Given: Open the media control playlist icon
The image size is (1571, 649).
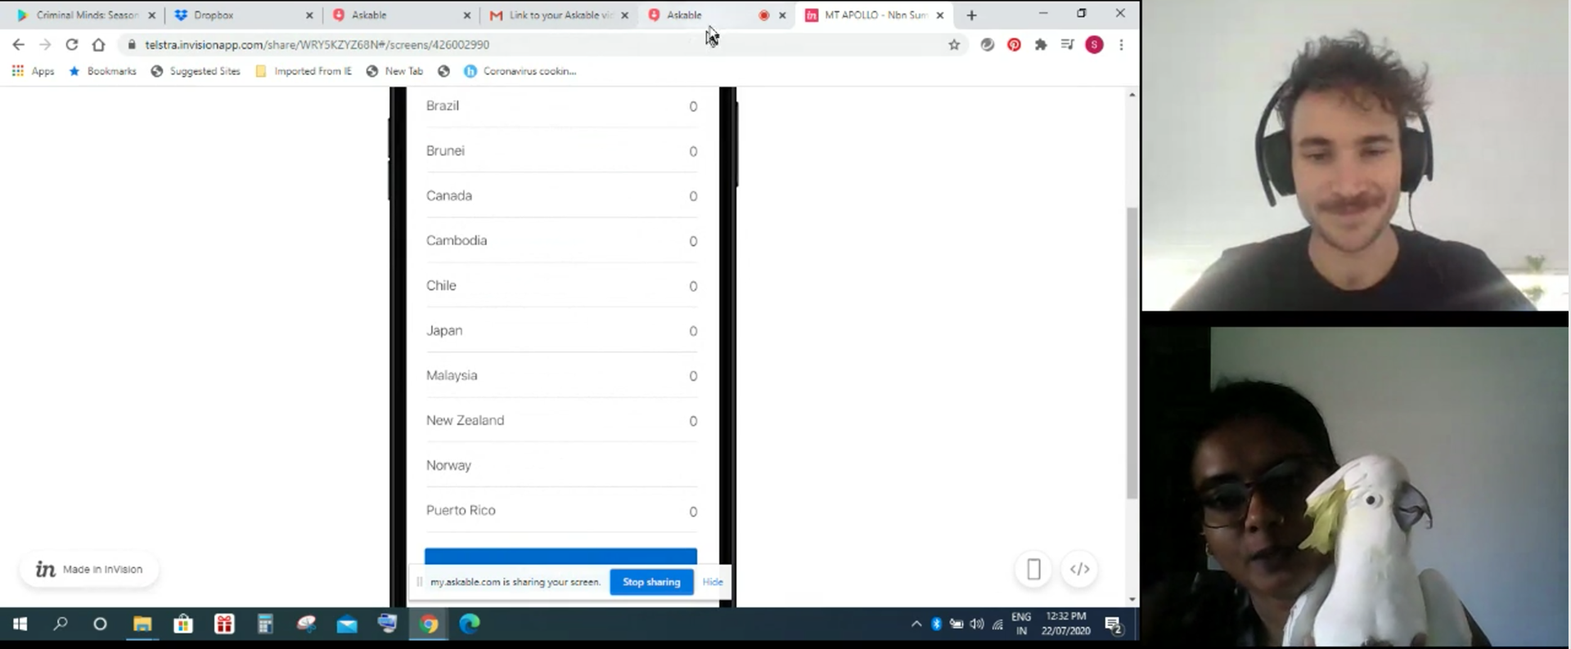Looking at the screenshot, I should pos(1067,45).
